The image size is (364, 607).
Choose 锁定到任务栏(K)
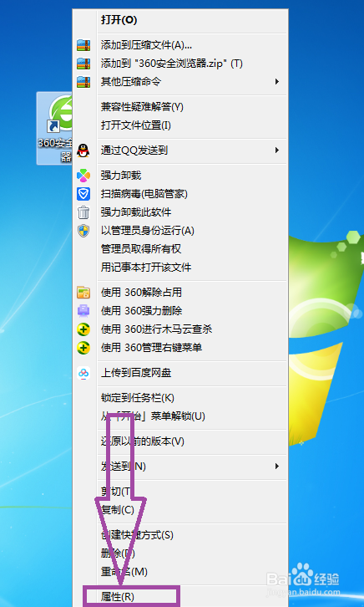[x=138, y=398]
